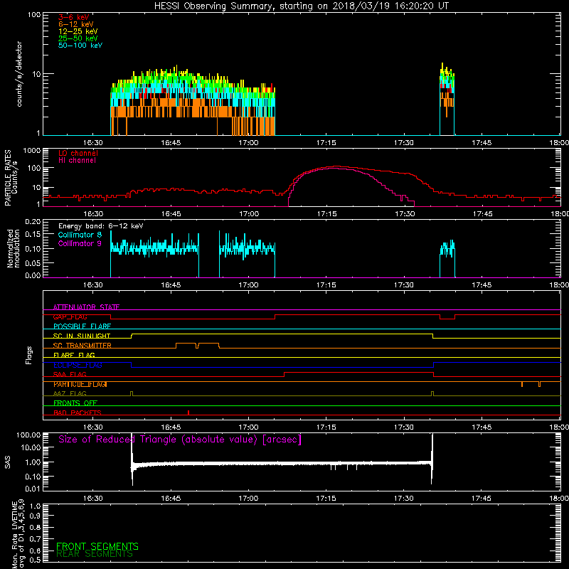Click the 17:00 tick label under particle rates plot
Image resolution: width=569 pixels, height=569 pixels.
pyautogui.click(x=249, y=214)
